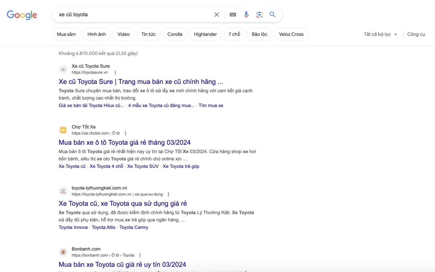The height and width of the screenshot is (272, 435).
Task: Open 'Giá xe bán tải Toyota Hilux cũ...' sitelink
Action: (91, 106)
